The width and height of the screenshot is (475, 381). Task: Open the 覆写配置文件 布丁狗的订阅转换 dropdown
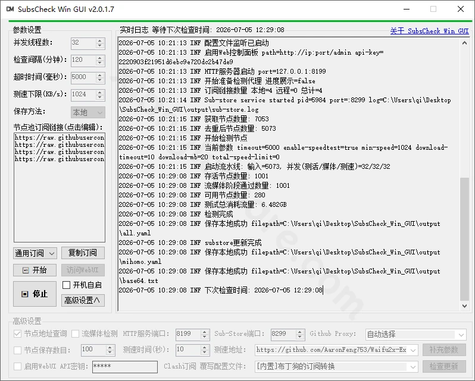point(336,367)
